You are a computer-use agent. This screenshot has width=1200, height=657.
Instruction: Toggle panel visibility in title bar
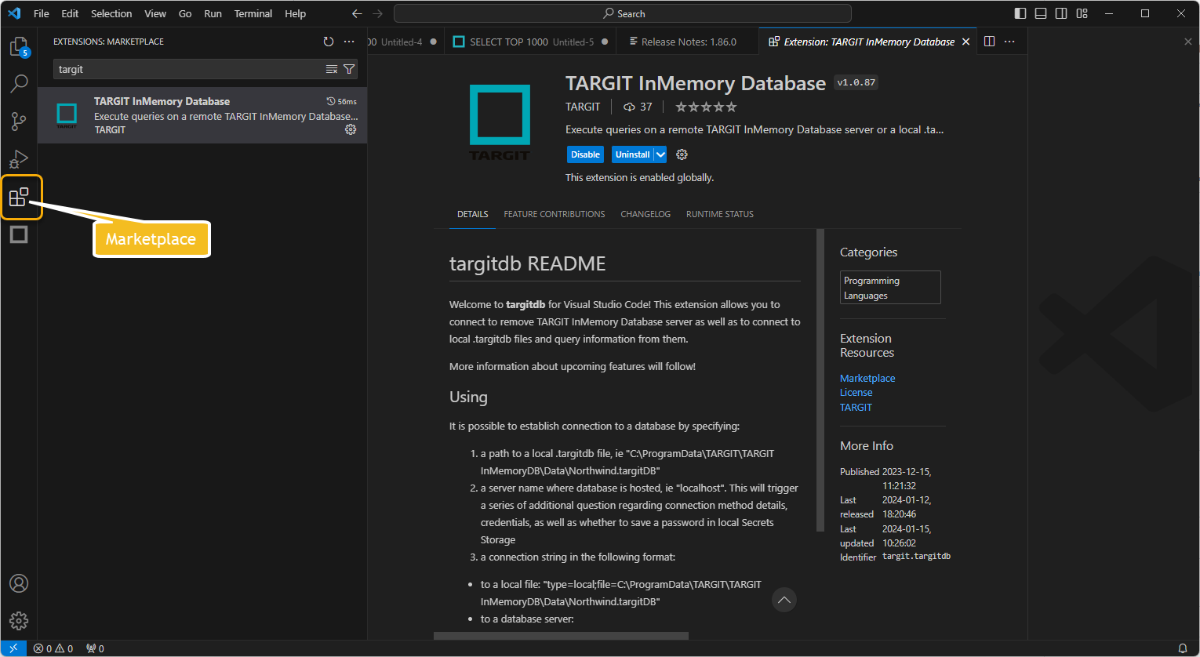1041,13
